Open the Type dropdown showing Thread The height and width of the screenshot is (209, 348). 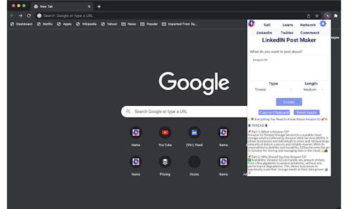[273, 90]
